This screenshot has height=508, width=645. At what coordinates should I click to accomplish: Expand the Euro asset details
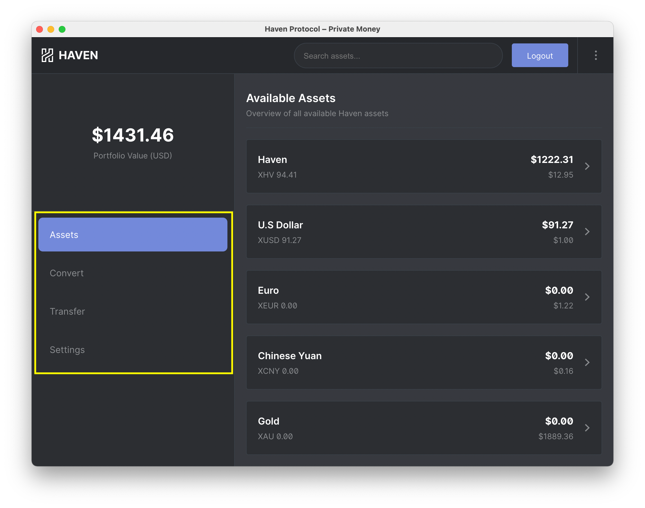[587, 297]
